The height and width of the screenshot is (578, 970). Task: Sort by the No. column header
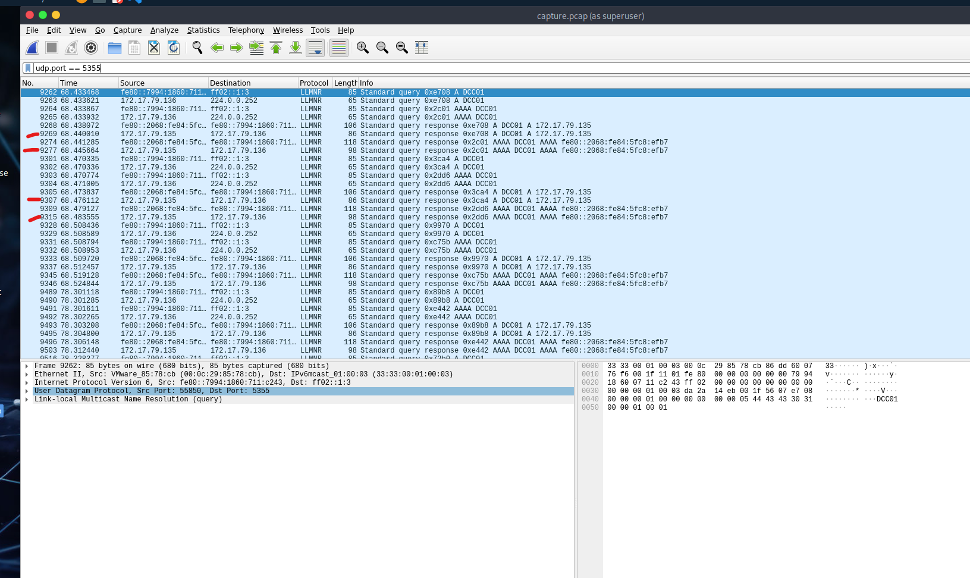[39, 83]
